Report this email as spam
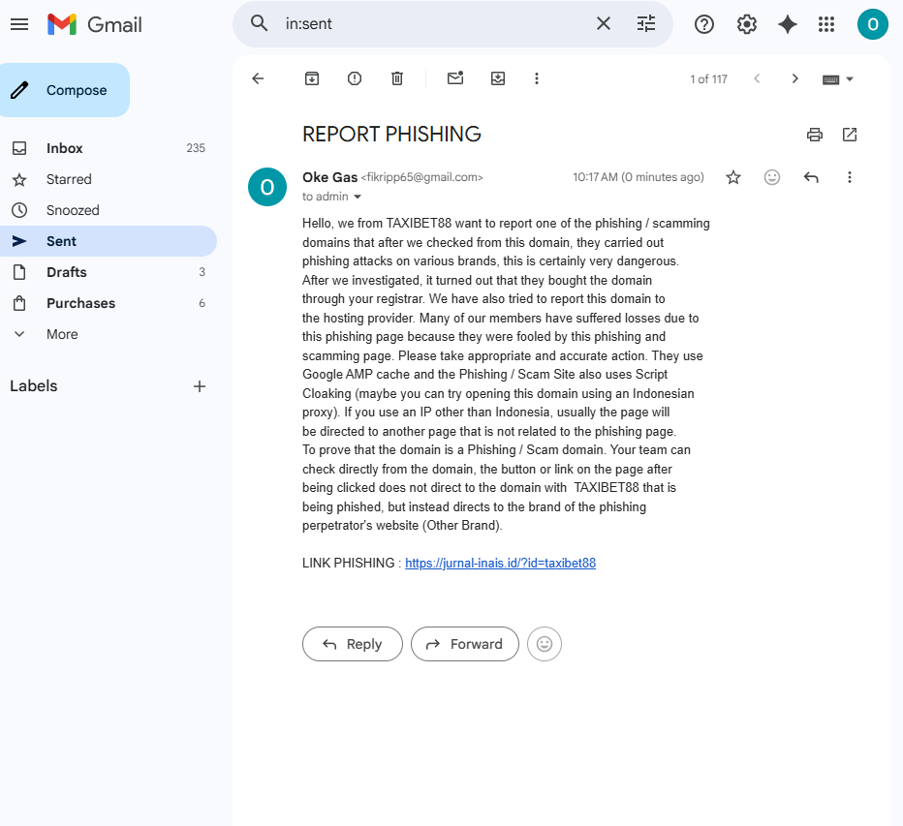This screenshot has width=903, height=826. pos(355,78)
